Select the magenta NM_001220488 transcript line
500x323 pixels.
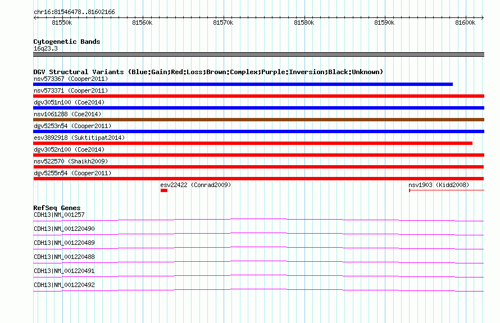(258, 262)
